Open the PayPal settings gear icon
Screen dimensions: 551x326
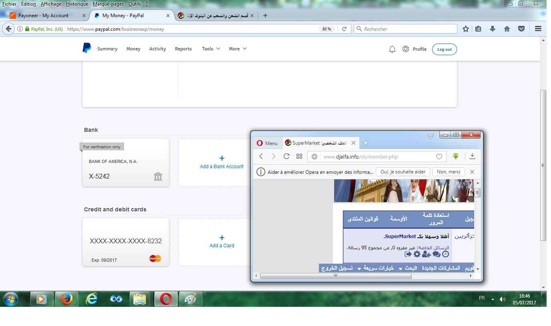pyautogui.click(x=406, y=49)
